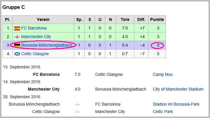210x118 pixels.
Task: Open the Celtic Glasgow link in the table
Action: click(35, 54)
